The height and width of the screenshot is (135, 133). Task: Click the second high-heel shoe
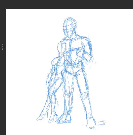53,116
